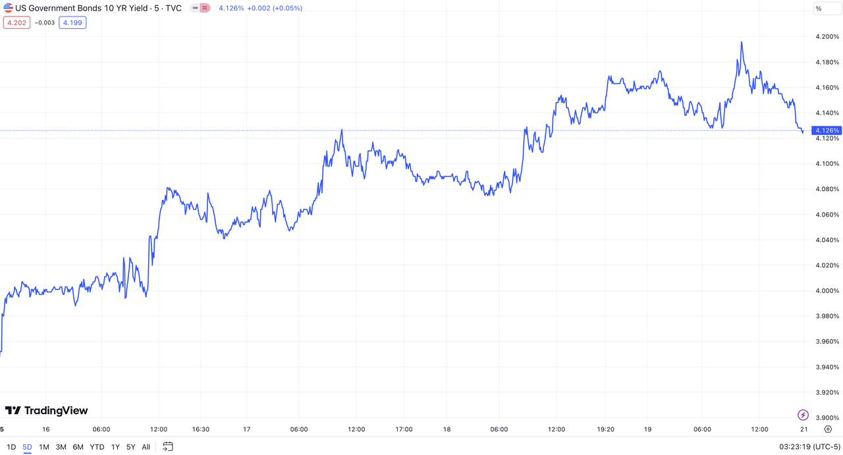Image resolution: width=843 pixels, height=455 pixels.
Task: Switch to the 3M range
Action: tap(61, 447)
